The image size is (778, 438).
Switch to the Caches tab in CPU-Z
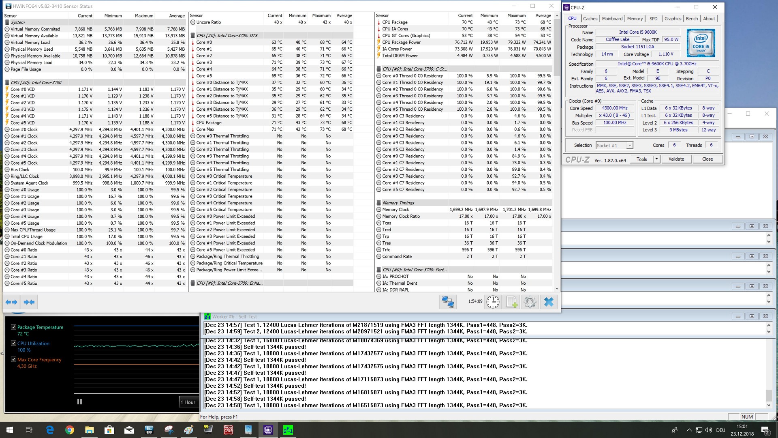tap(590, 19)
